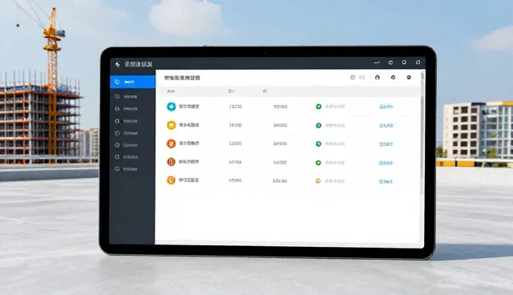
Task: Click the blue action link in the fifth row
Action: tap(386, 181)
